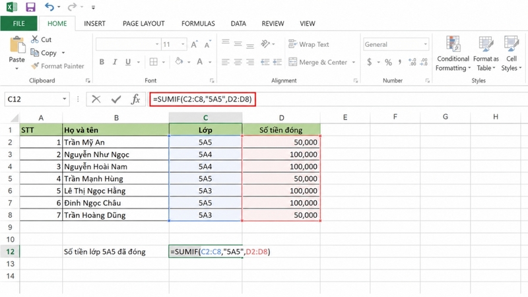Click the formula bar SUMIF text

pyautogui.click(x=203, y=100)
